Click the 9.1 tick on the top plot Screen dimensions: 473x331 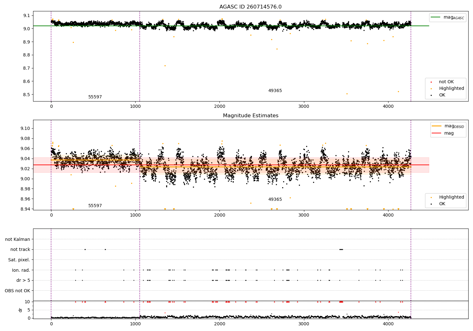26,16
